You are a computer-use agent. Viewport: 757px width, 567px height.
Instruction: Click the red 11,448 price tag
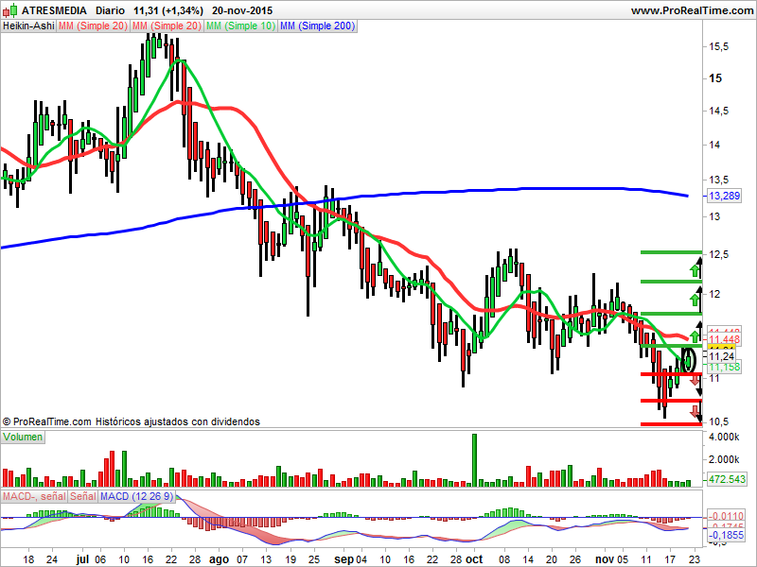click(x=724, y=339)
